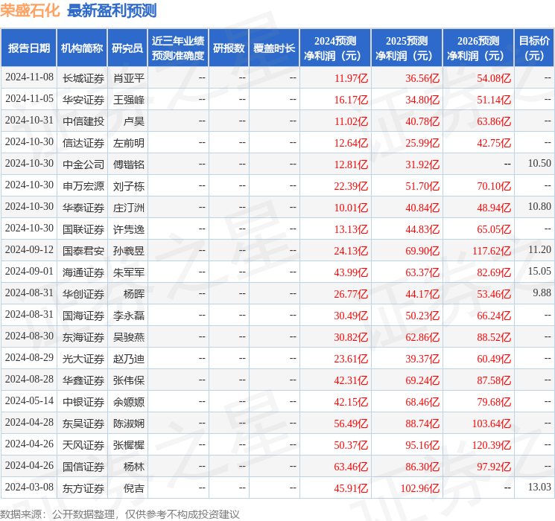
Task: Click the target price 15.05
Action: [539, 271]
